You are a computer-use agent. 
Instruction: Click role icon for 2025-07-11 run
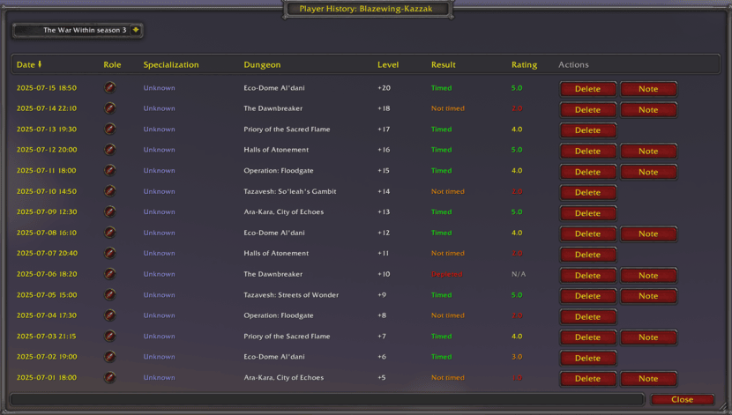pos(109,170)
